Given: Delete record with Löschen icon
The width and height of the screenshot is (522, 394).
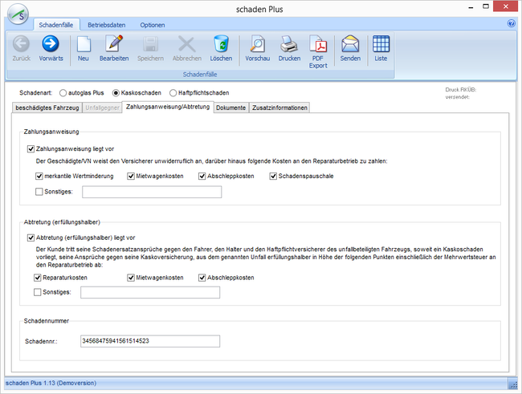Looking at the screenshot, I should (221, 44).
